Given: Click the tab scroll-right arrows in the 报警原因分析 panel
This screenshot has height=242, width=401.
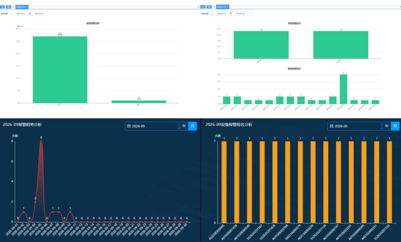Looking at the screenshot, I should point(198,7).
